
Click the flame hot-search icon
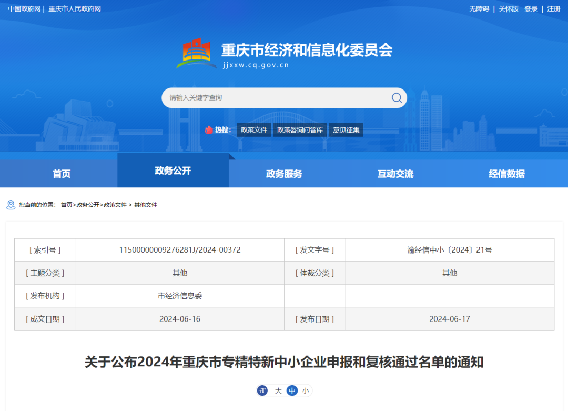(209, 130)
